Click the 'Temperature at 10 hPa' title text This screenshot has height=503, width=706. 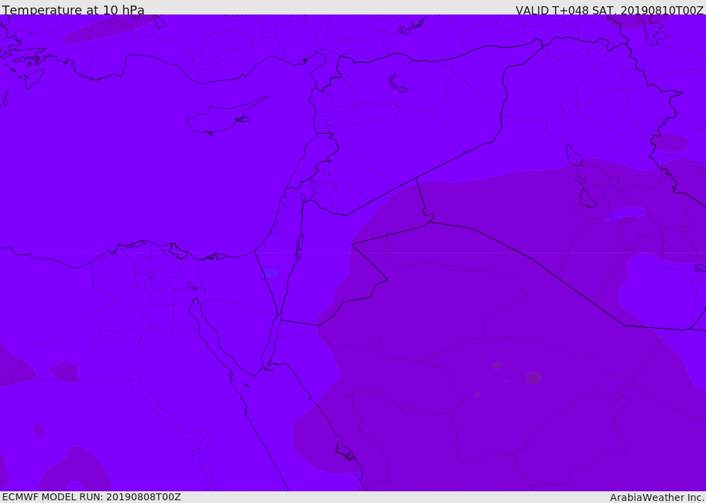[x=73, y=10]
